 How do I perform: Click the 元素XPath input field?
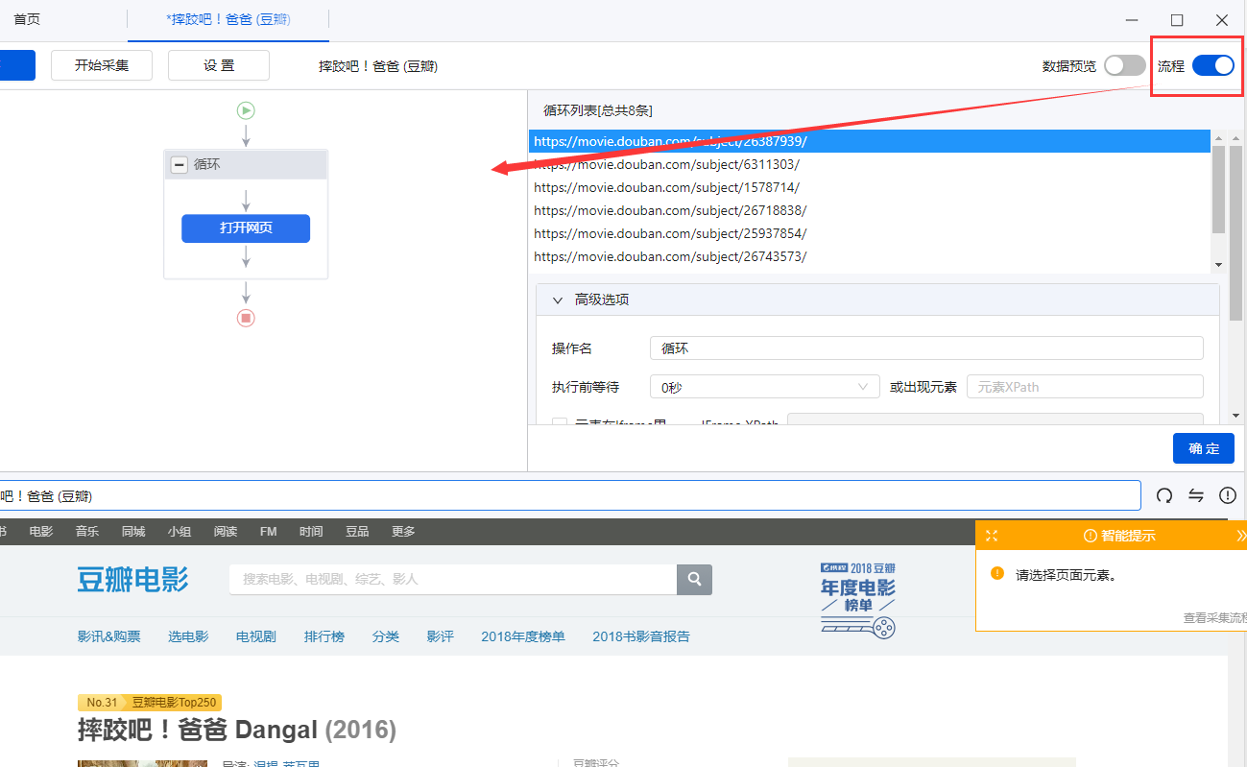coord(1085,387)
